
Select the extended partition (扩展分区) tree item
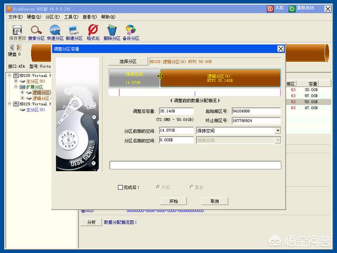tap(35, 87)
